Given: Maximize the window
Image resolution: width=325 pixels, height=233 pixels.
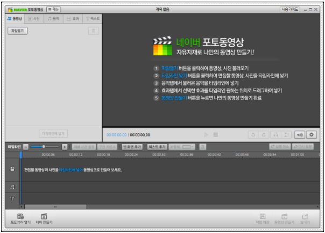Looking at the screenshot, I should click(x=310, y=10).
